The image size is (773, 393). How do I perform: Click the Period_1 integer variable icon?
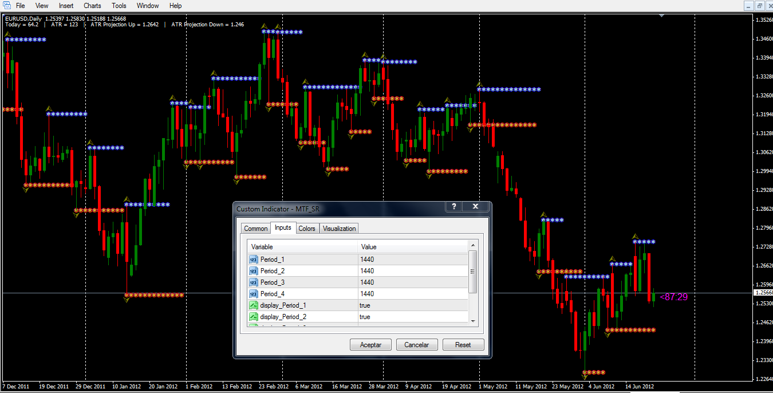point(254,260)
